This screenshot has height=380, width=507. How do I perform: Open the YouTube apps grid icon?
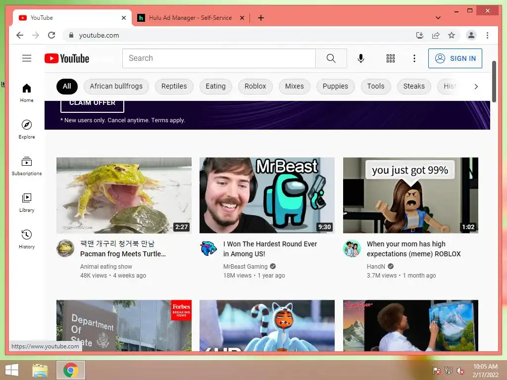[x=390, y=58]
